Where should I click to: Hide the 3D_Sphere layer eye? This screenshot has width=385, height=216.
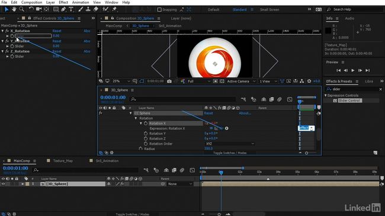pos(3,184)
